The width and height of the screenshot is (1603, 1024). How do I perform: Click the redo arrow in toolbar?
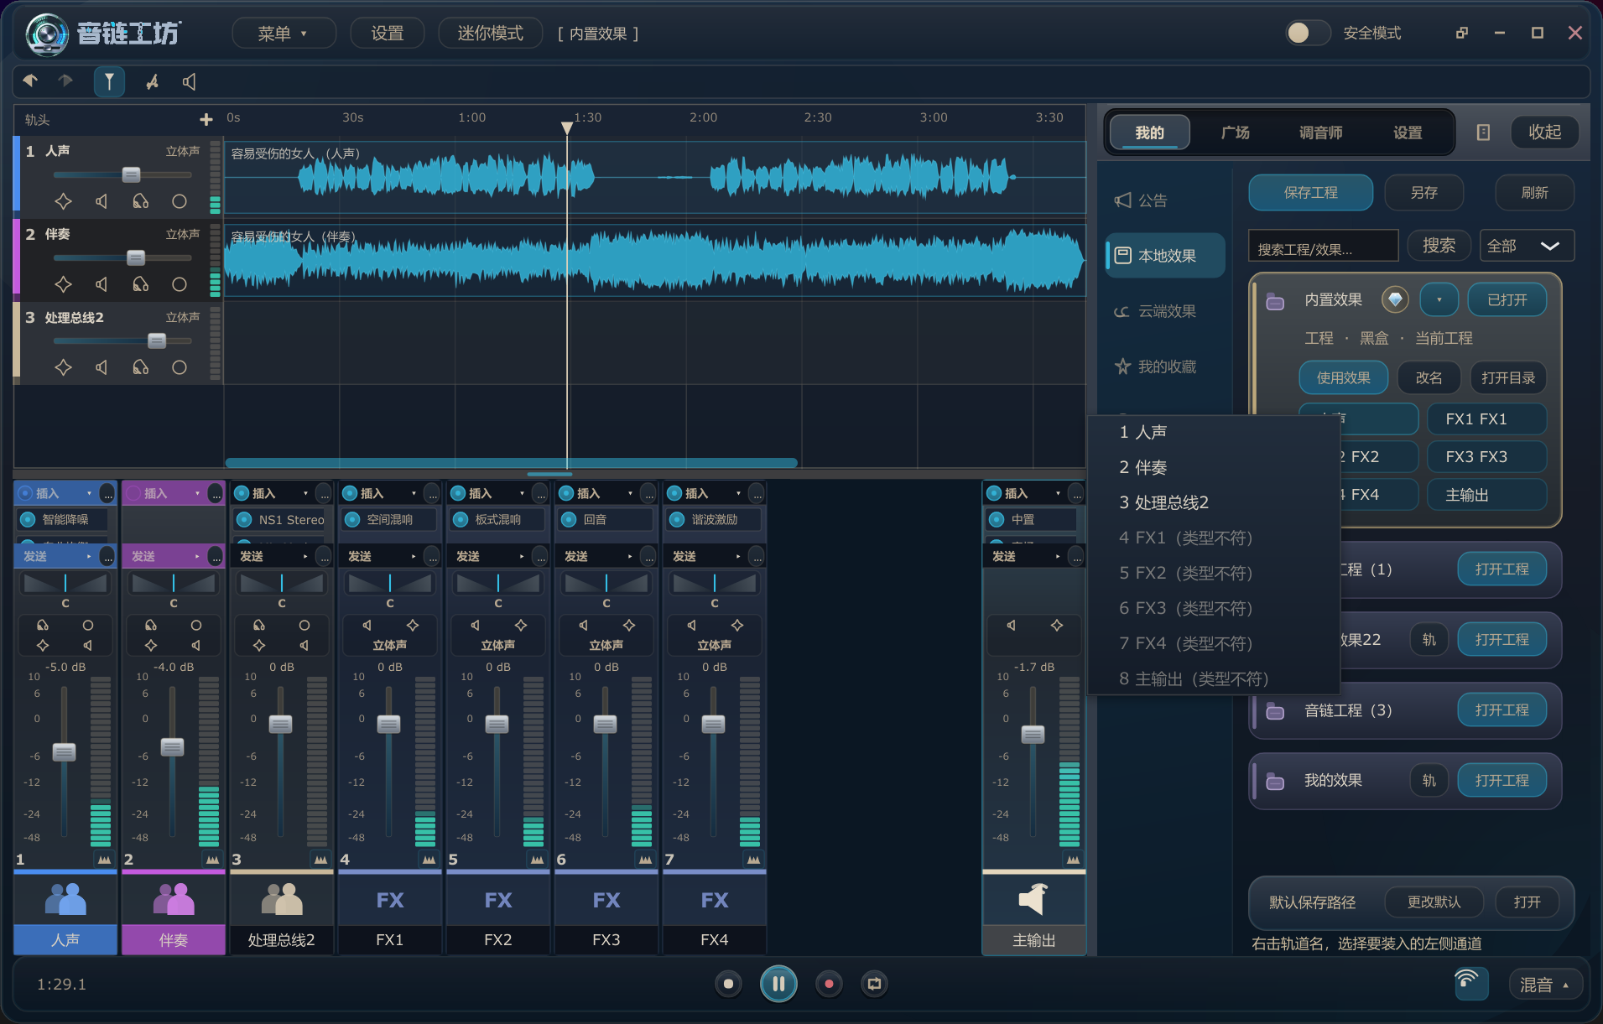pyautogui.click(x=65, y=81)
